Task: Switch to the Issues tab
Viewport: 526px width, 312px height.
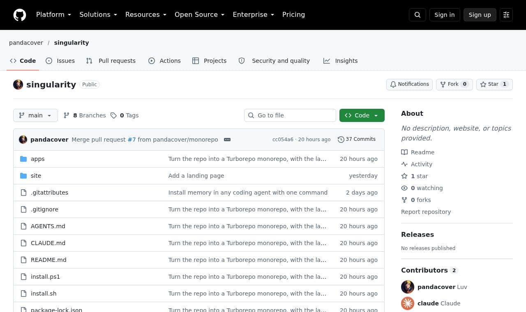Action: pos(60,61)
